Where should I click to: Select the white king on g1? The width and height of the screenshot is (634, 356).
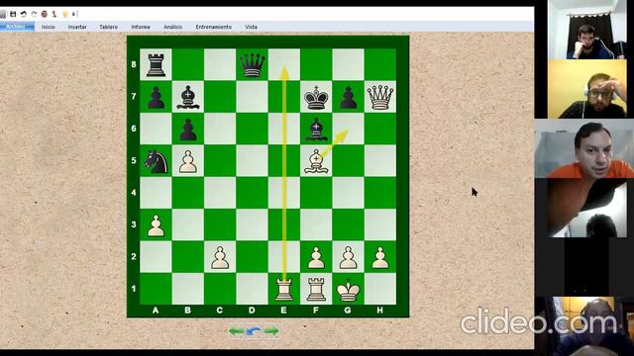pyautogui.click(x=348, y=289)
